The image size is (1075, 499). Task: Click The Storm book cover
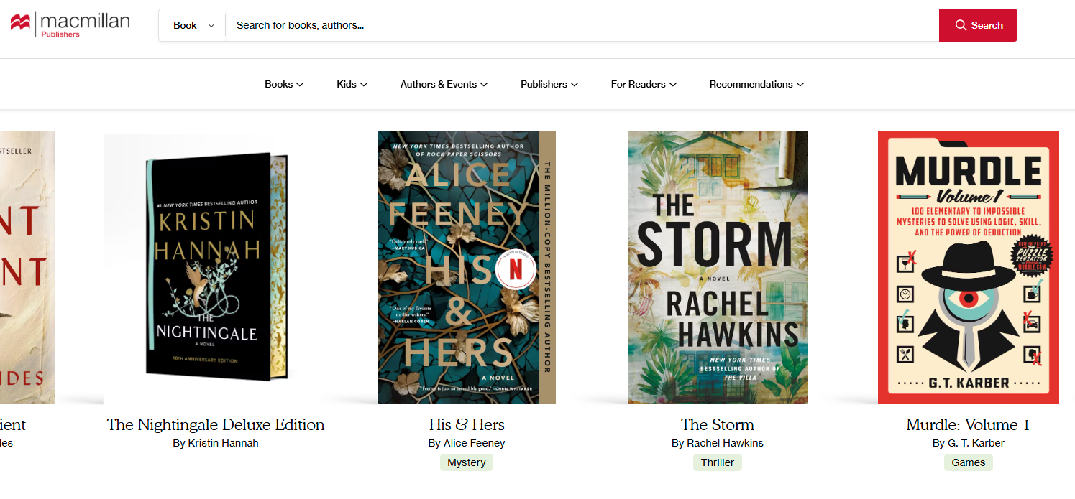[x=717, y=266]
